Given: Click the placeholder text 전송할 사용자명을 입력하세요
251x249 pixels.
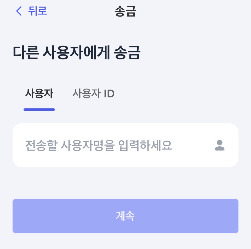Looking at the screenshot, I should (98, 145).
